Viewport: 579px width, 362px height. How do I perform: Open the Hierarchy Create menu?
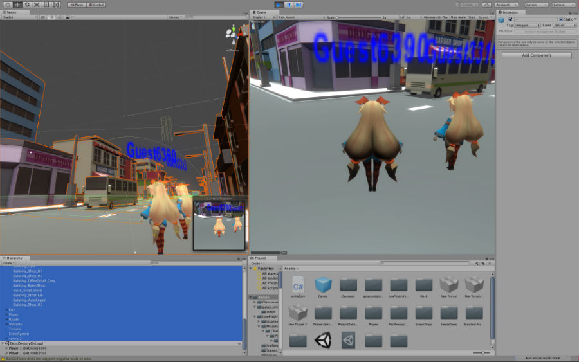8,263
